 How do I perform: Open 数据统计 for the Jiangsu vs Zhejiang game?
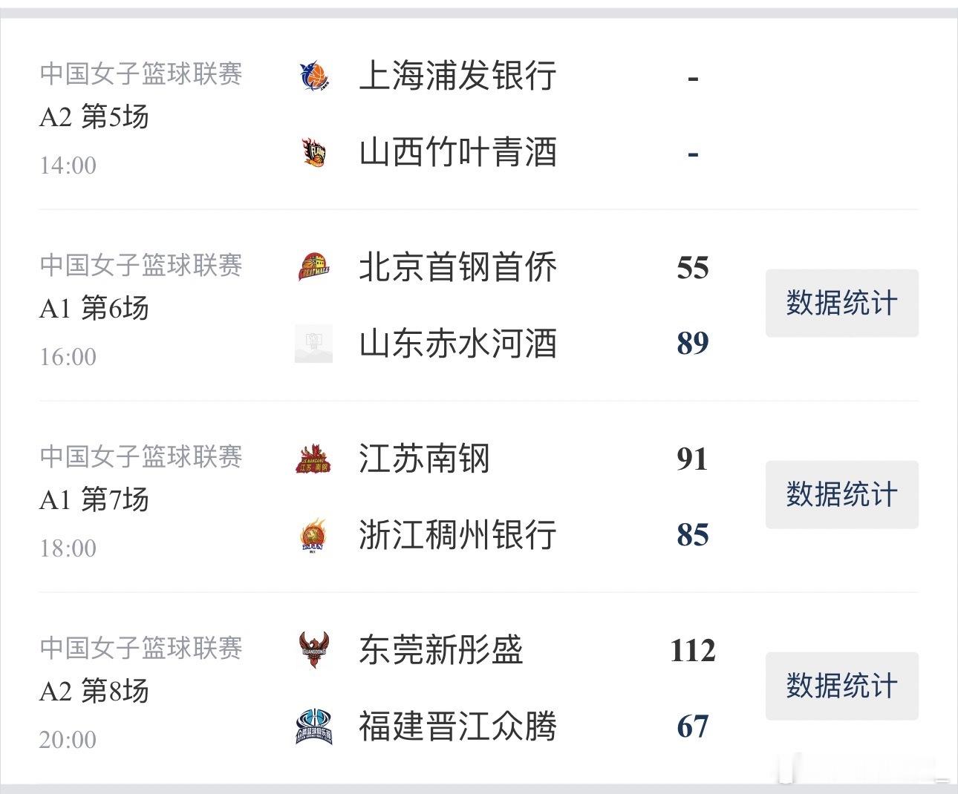(x=842, y=494)
